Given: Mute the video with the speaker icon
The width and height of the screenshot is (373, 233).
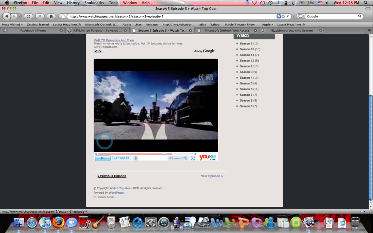Looking at the screenshot, I should coord(170,158).
